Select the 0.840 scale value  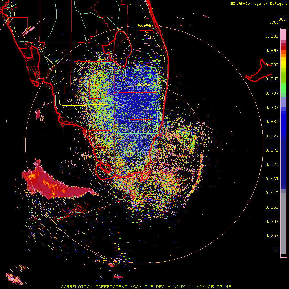[x=272, y=79]
